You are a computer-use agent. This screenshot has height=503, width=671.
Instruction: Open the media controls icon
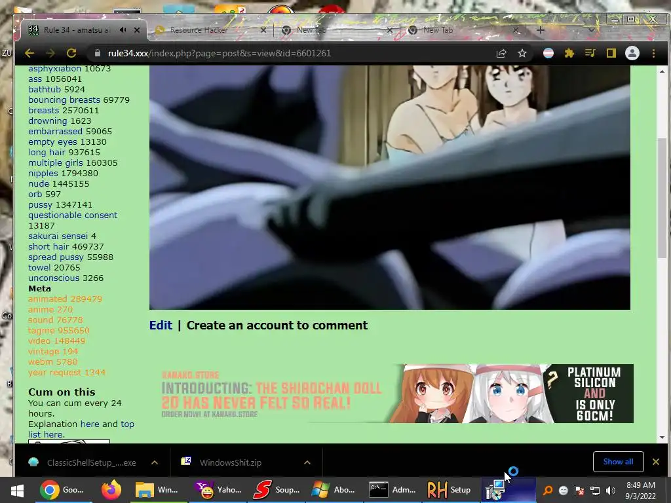(590, 53)
